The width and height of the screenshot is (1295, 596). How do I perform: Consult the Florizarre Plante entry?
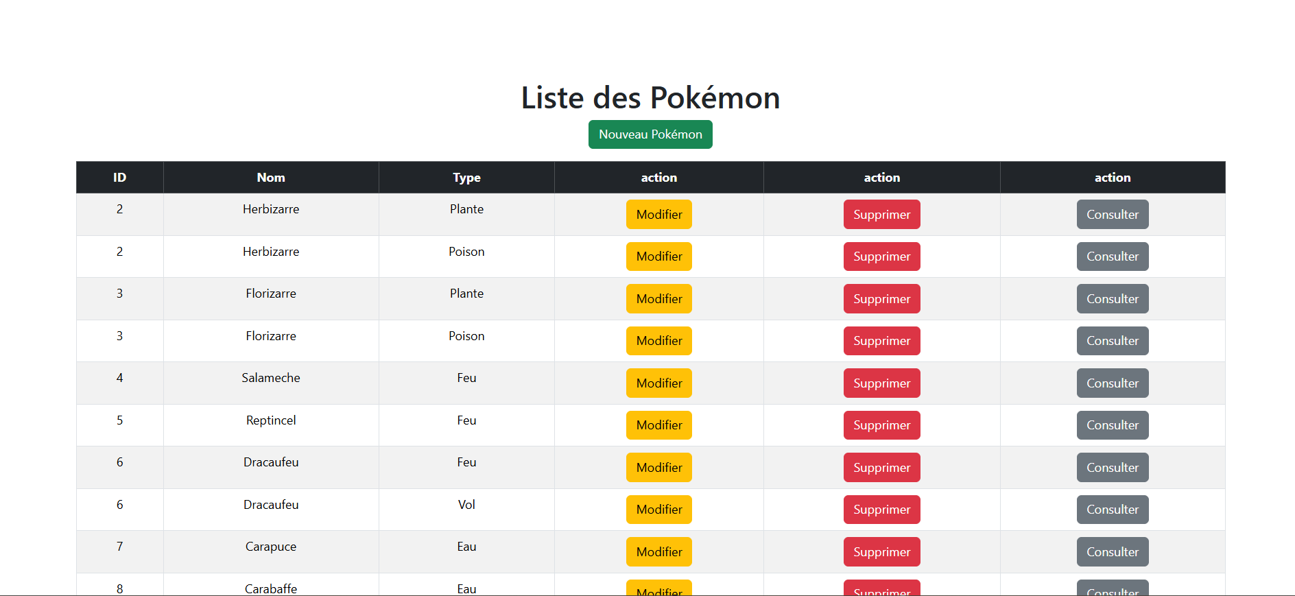(x=1112, y=299)
